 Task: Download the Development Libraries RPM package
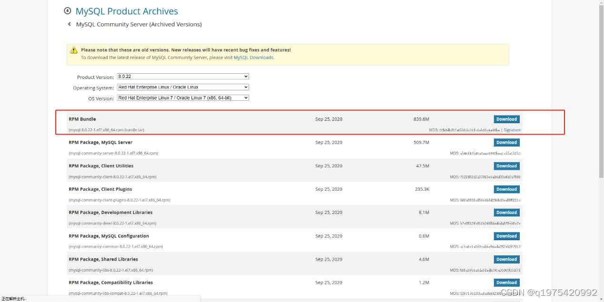coord(506,213)
